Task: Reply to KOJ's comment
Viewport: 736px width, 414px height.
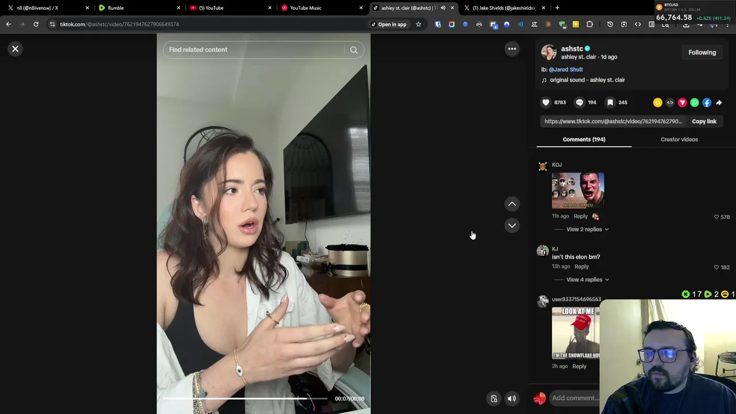Action: point(580,216)
